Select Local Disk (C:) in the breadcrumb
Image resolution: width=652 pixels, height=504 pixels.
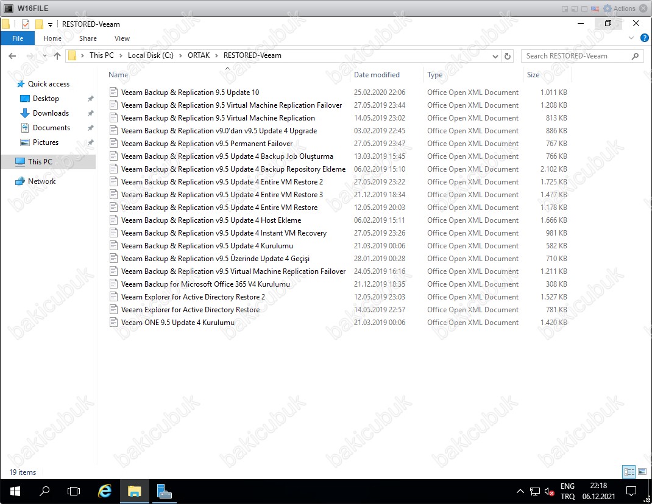[151, 55]
